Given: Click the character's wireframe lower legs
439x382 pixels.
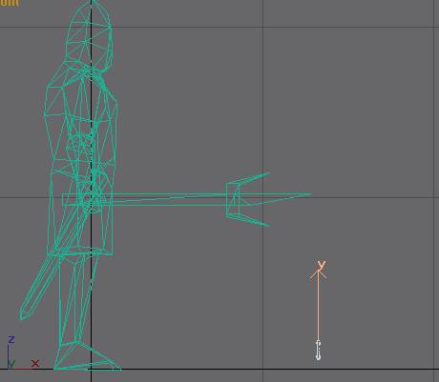Looking at the screenshot, I should tap(75, 298).
